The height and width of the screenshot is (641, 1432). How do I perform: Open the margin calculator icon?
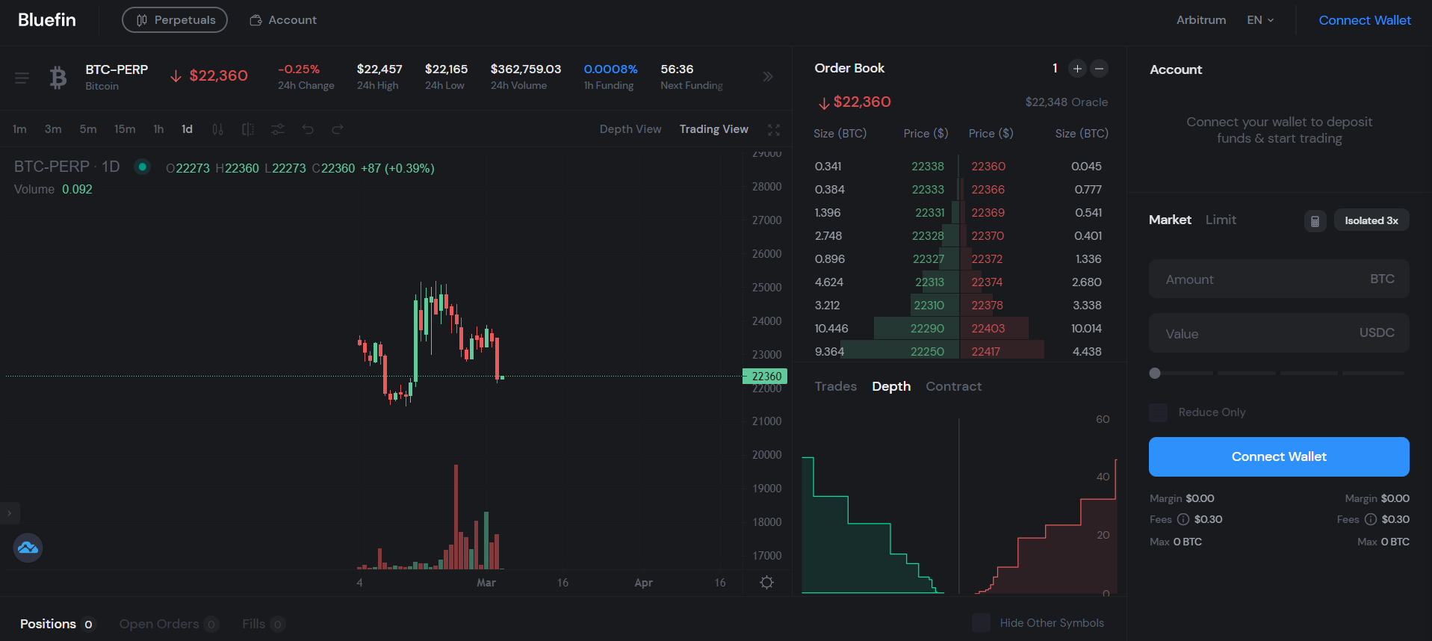1315,220
